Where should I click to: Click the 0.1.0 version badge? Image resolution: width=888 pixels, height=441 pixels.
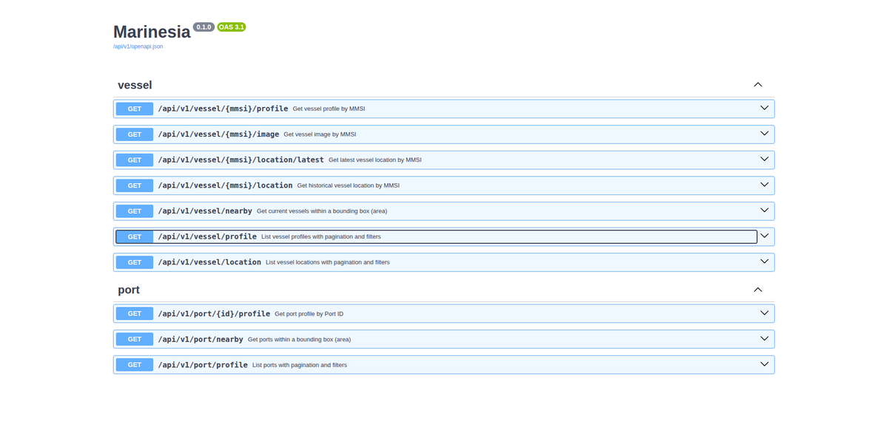(203, 27)
